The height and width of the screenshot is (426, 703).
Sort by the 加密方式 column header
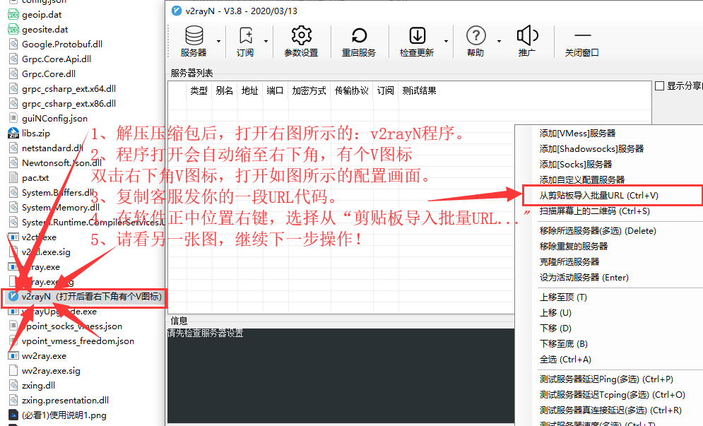(x=309, y=90)
